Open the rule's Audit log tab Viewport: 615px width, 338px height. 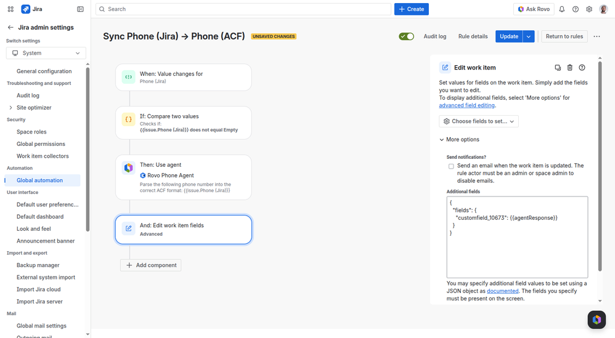point(435,36)
